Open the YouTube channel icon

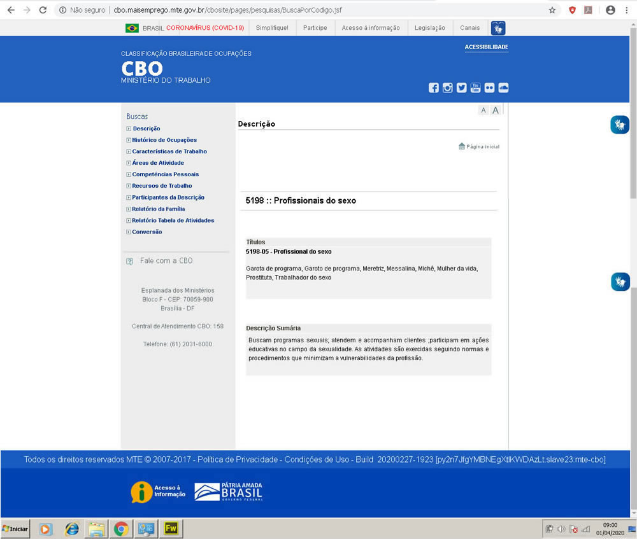476,88
